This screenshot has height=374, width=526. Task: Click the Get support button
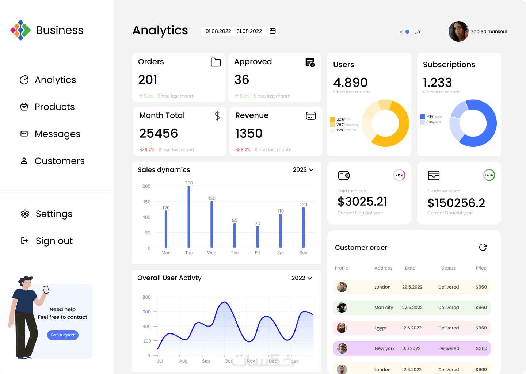pos(63,335)
